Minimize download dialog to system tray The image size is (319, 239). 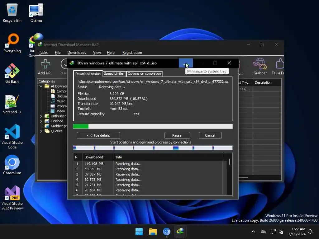pyautogui.click(x=186, y=63)
